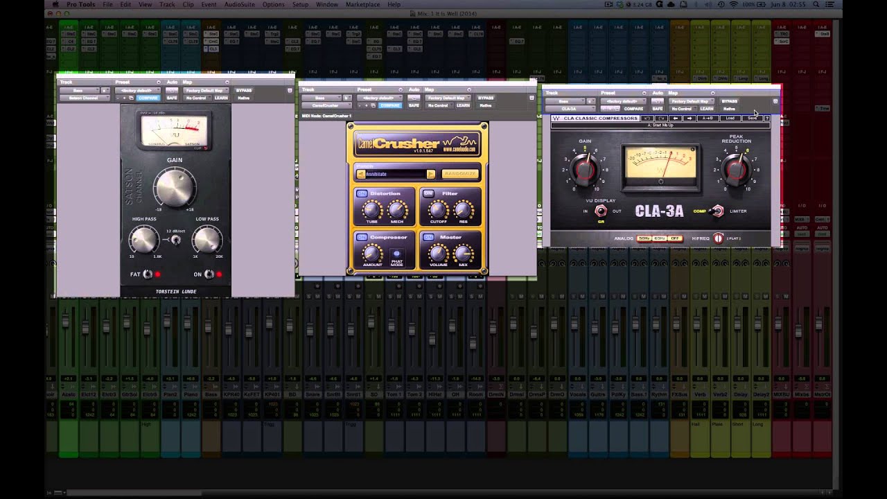
Task: Click Save in the CLA-3A Waves toolbar
Action: [752, 119]
